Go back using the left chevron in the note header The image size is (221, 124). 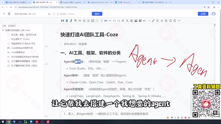tap(4, 14)
